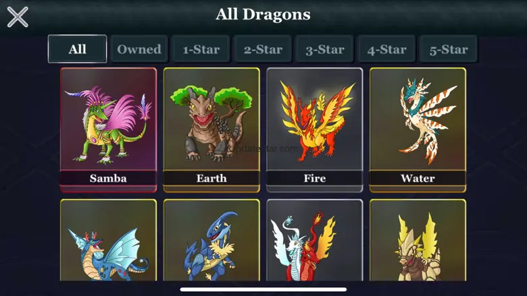Show only 3-Star dragons
Image resolution: width=527 pixels, height=296 pixels.
[325, 49]
